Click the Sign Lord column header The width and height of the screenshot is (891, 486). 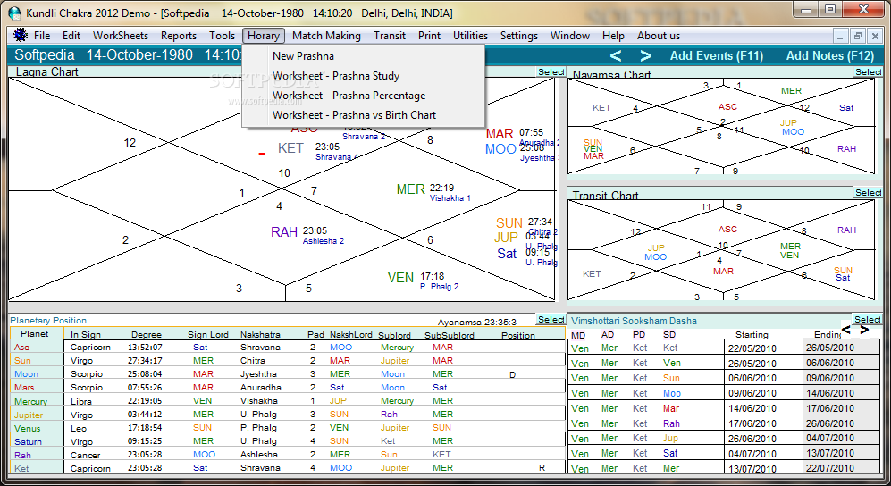[208, 335]
